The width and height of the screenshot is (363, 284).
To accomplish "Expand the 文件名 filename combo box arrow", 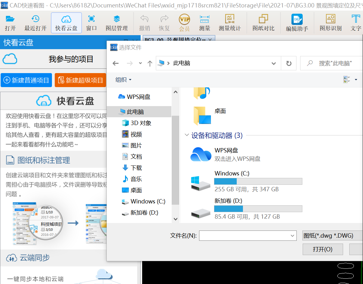I will (x=292, y=235).
